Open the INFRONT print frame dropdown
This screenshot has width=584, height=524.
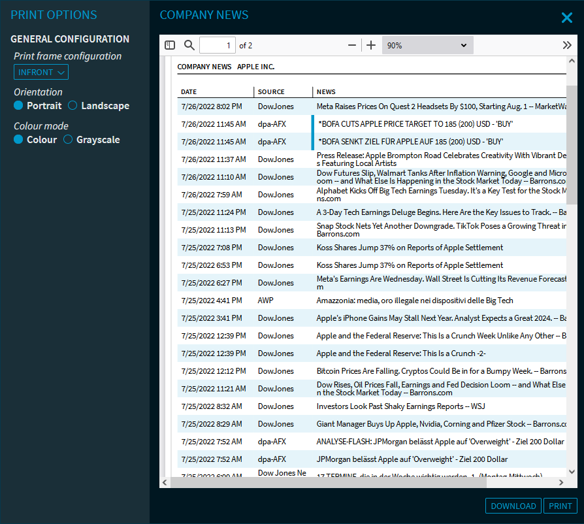click(41, 72)
